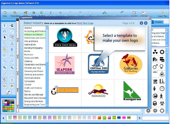Click the redo curved arrow tool

click(x=12, y=62)
